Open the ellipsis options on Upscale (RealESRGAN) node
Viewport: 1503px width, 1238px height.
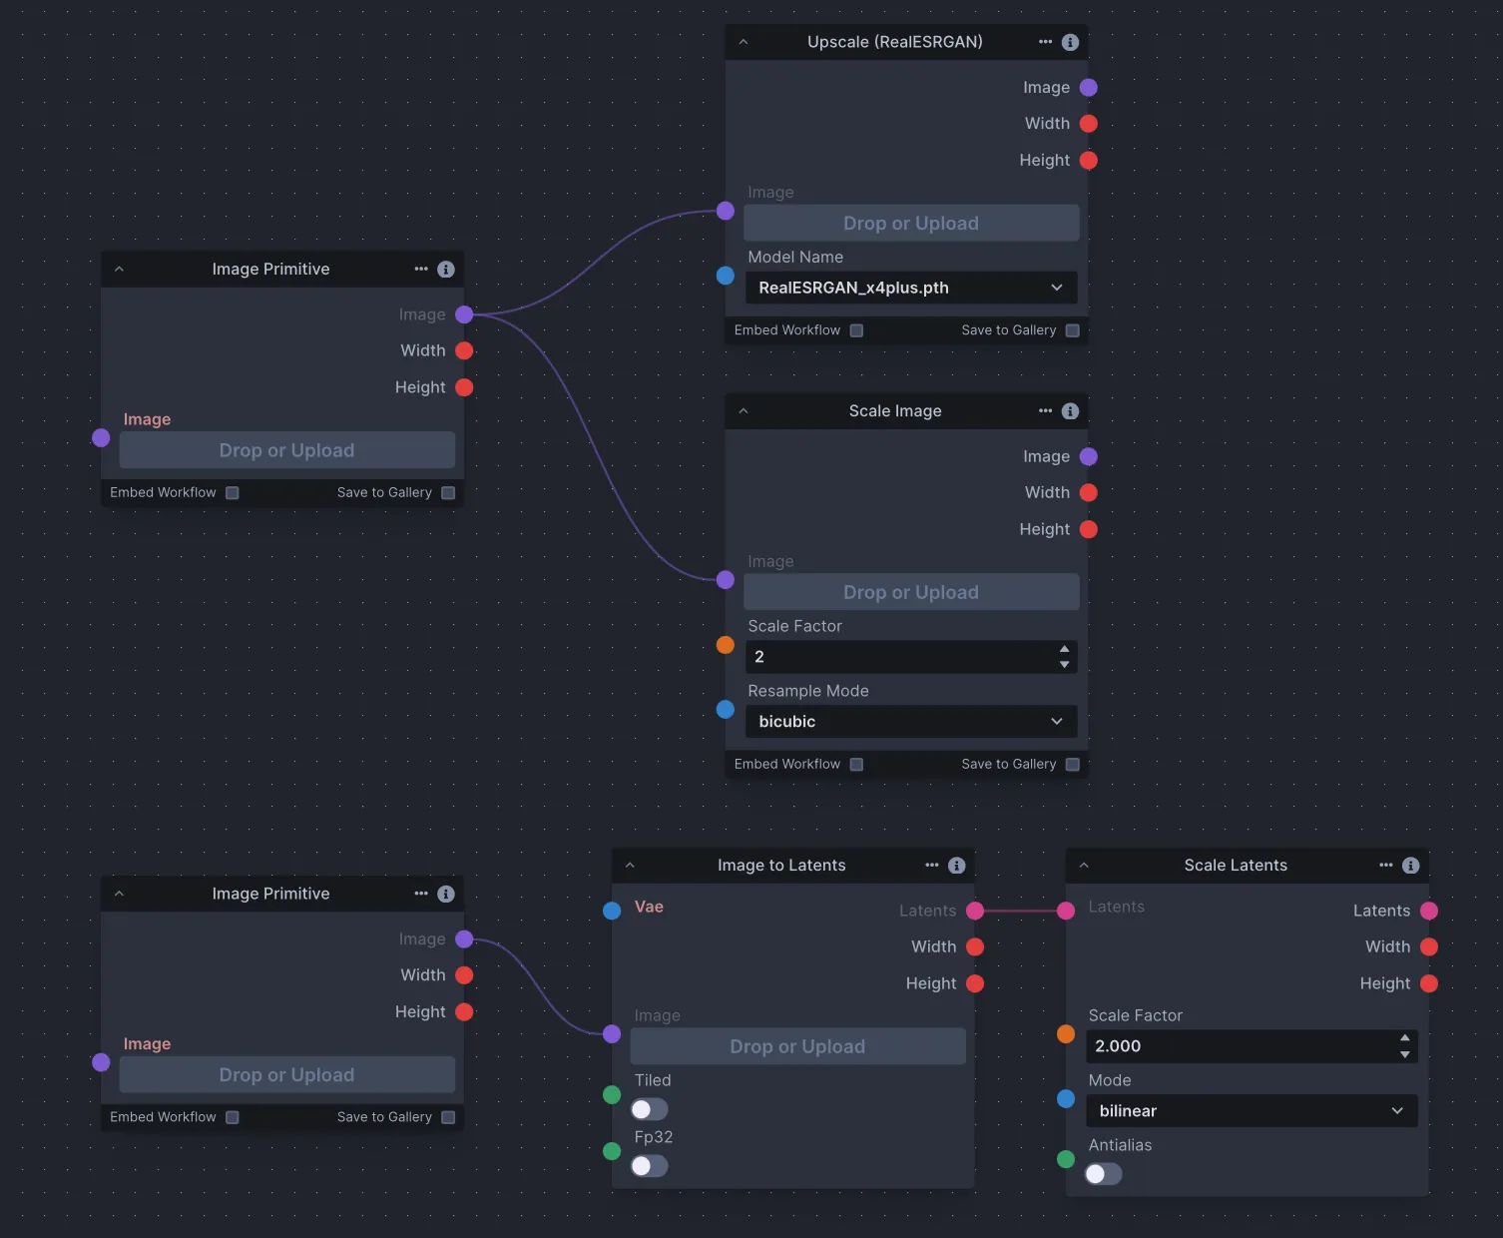point(1044,42)
